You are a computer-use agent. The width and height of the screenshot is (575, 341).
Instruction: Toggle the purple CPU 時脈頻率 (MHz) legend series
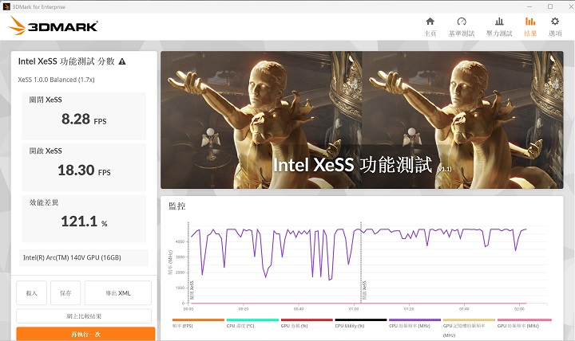tap(414, 323)
